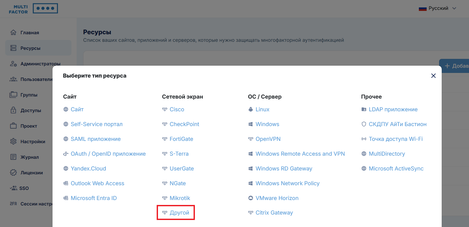The image size is (469, 227).
Task: Click the Outlook Web Access icon
Action: (66, 183)
